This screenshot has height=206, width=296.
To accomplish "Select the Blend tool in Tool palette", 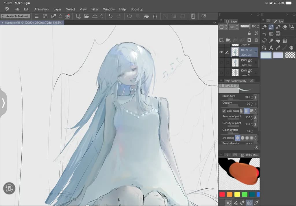I will 271,34.
